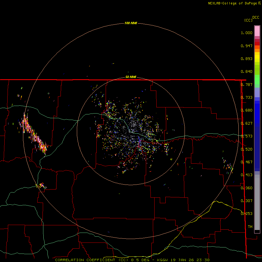Image resolution: width=262 pixels, height=262 pixels.
Task: Click the [CC] legend unit label
Action: pos(248,20)
